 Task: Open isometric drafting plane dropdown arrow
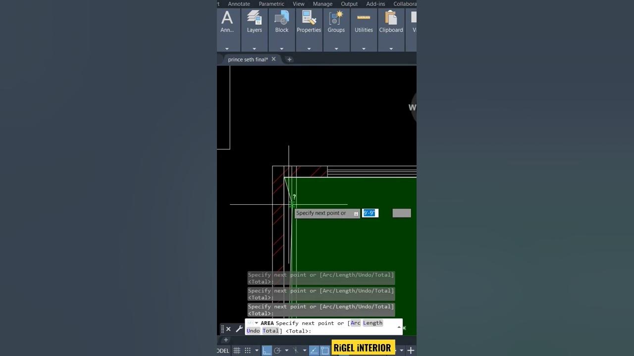304,351
